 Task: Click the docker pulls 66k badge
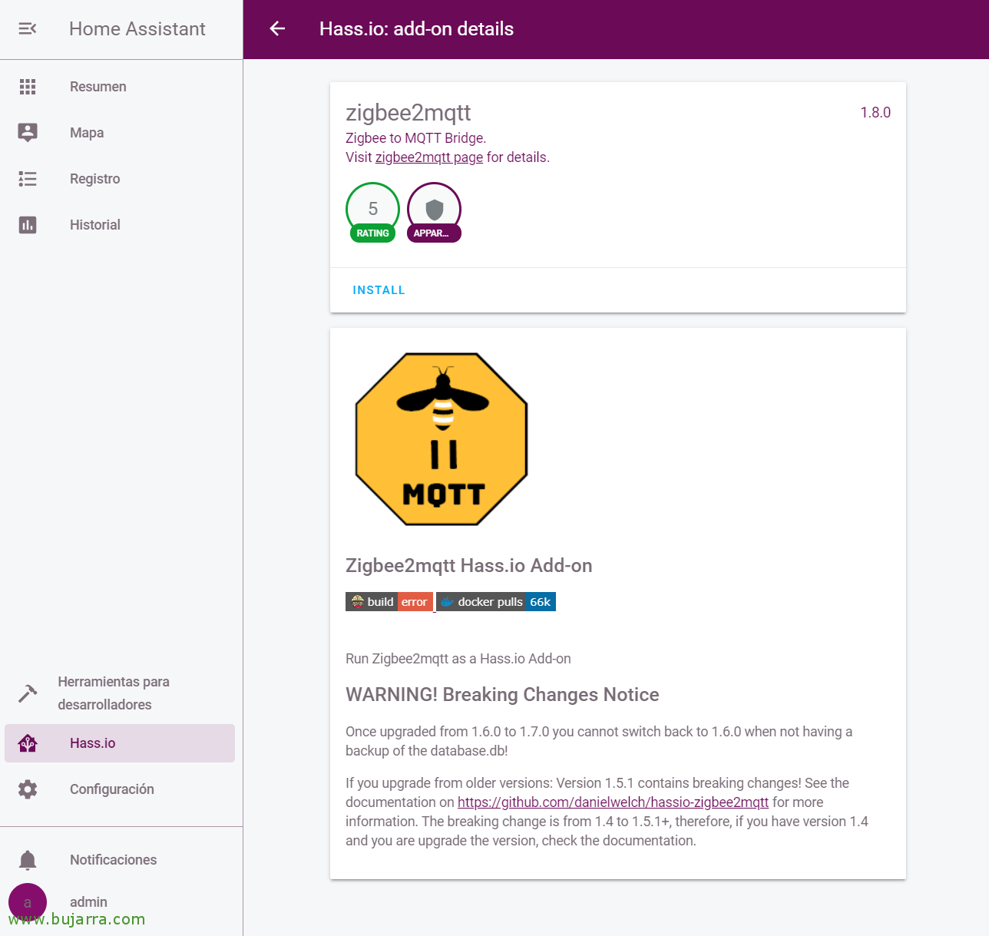click(x=496, y=602)
